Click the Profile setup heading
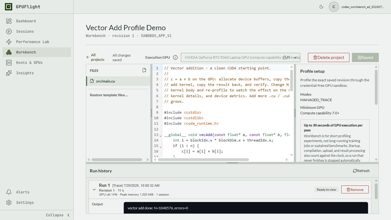Image resolution: width=391 pixels, height=220 pixels. pos(312,71)
